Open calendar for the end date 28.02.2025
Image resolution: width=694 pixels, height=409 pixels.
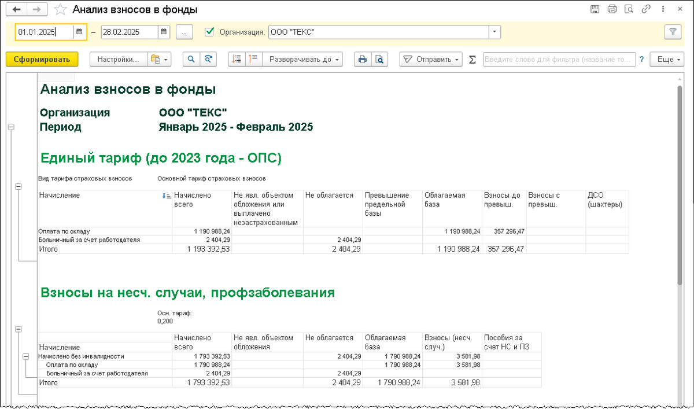[164, 32]
